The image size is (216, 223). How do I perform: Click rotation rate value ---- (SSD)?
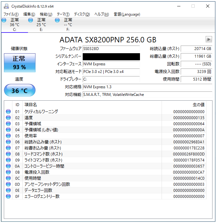(x=196, y=64)
